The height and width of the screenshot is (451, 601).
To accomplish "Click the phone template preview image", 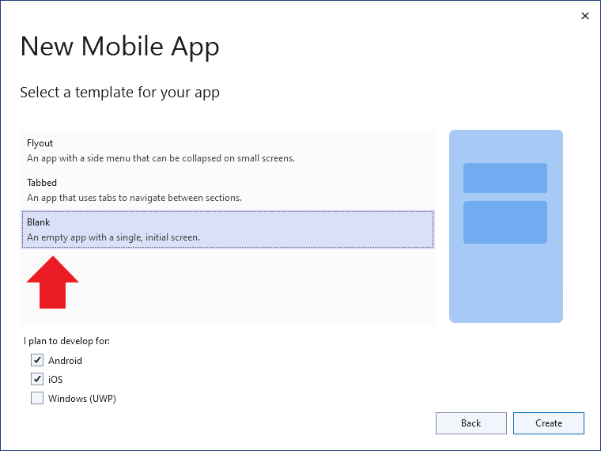I will coord(506,226).
